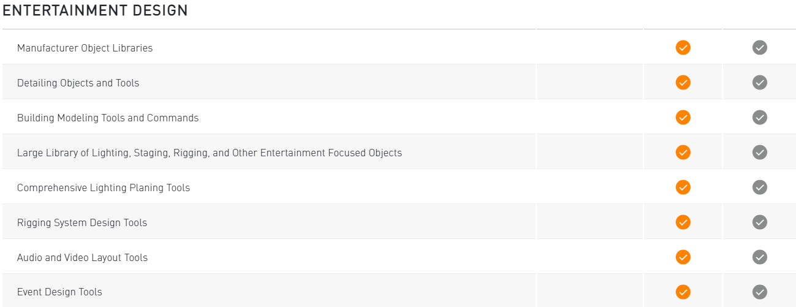Click orange checkmark for Event Design Tools
This screenshot has height=307, width=796.
(x=683, y=292)
